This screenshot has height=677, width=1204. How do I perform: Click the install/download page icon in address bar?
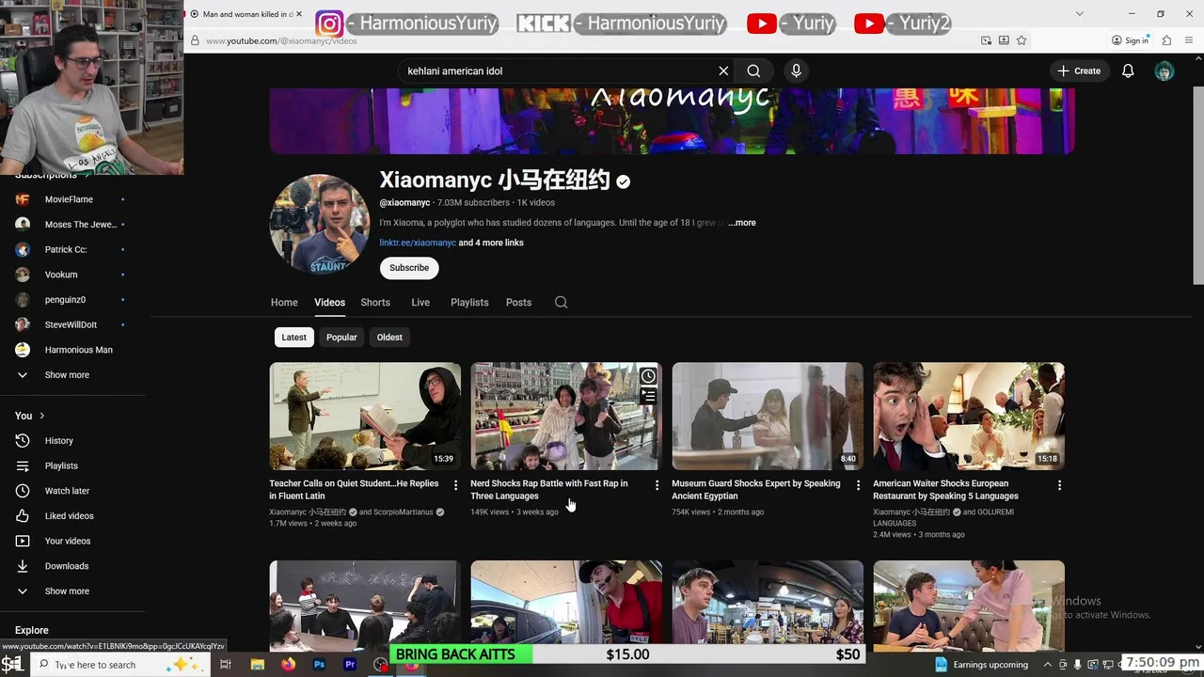pyautogui.click(x=1004, y=40)
